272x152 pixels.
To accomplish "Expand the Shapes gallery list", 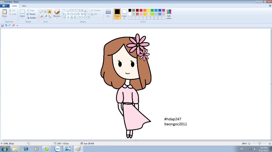I will [x=88, y=17].
